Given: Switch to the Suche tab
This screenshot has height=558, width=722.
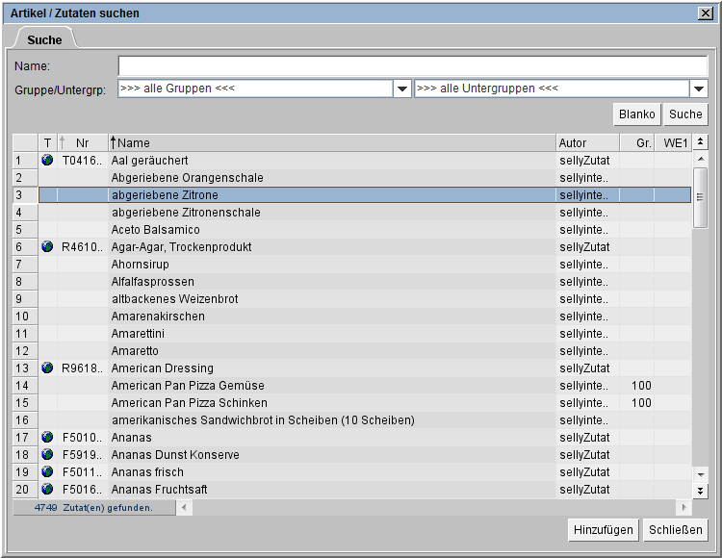Looking at the screenshot, I should (44, 39).
